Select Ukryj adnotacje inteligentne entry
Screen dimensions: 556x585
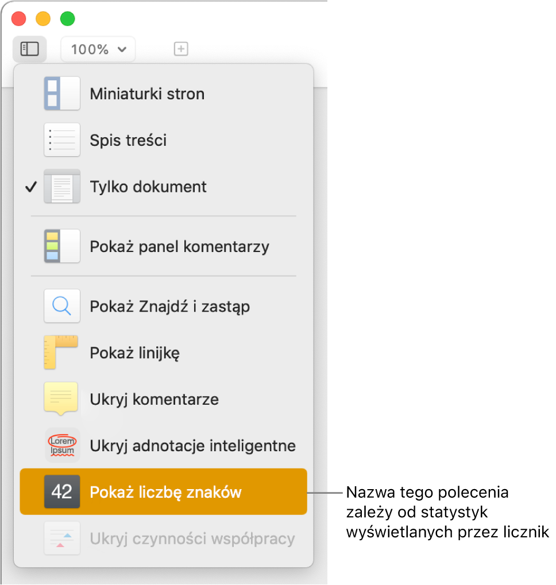(x=192, y=445)
